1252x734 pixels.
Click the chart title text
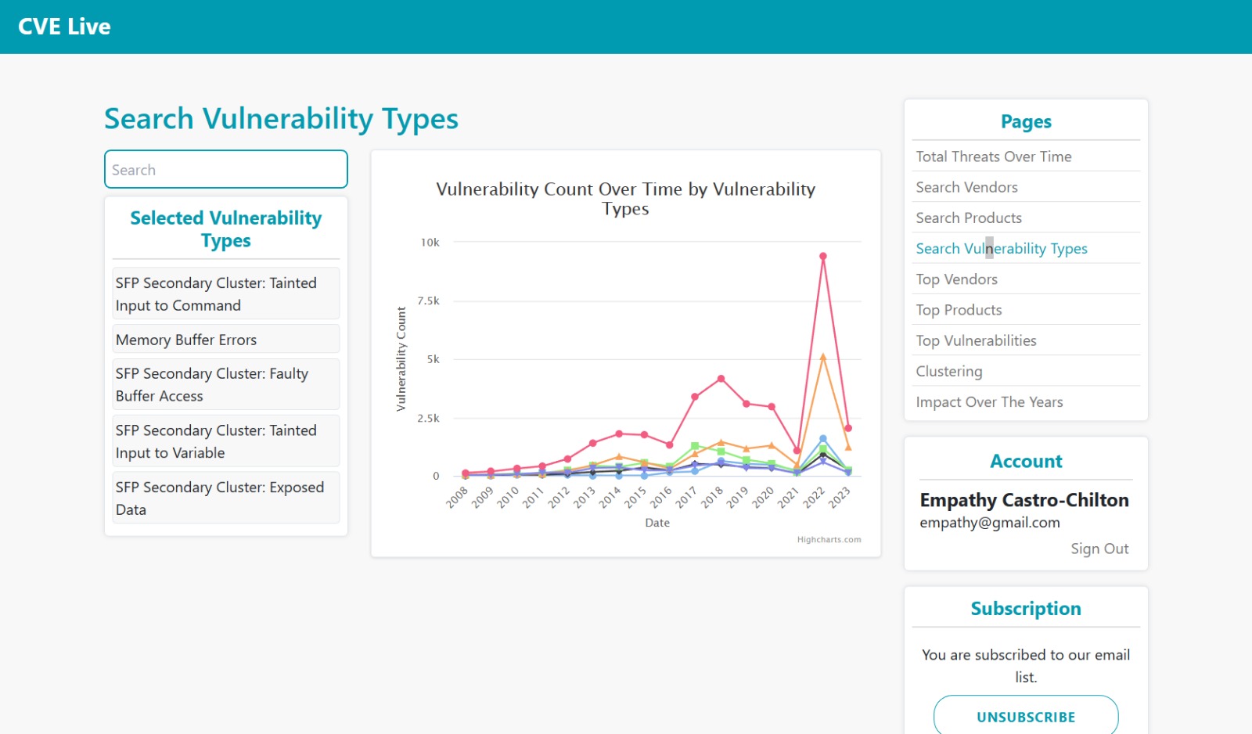tap(625, 199)
